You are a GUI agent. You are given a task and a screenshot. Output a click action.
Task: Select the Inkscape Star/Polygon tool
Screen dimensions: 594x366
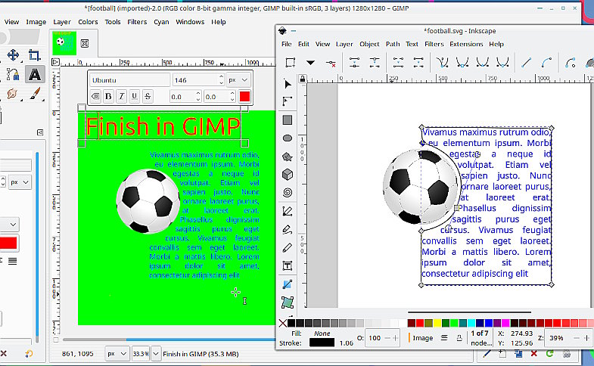(x=288, y=157)
